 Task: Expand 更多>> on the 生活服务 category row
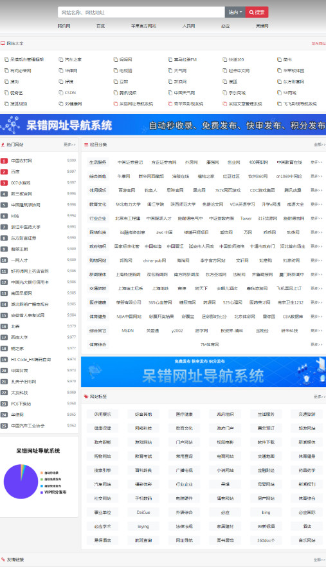pos(316,162)
